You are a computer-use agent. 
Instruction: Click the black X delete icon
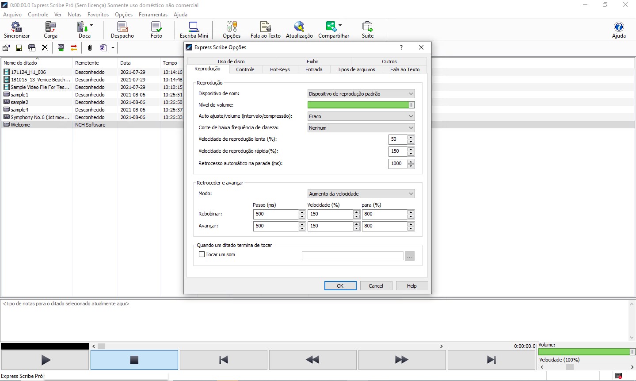(45, 48)
